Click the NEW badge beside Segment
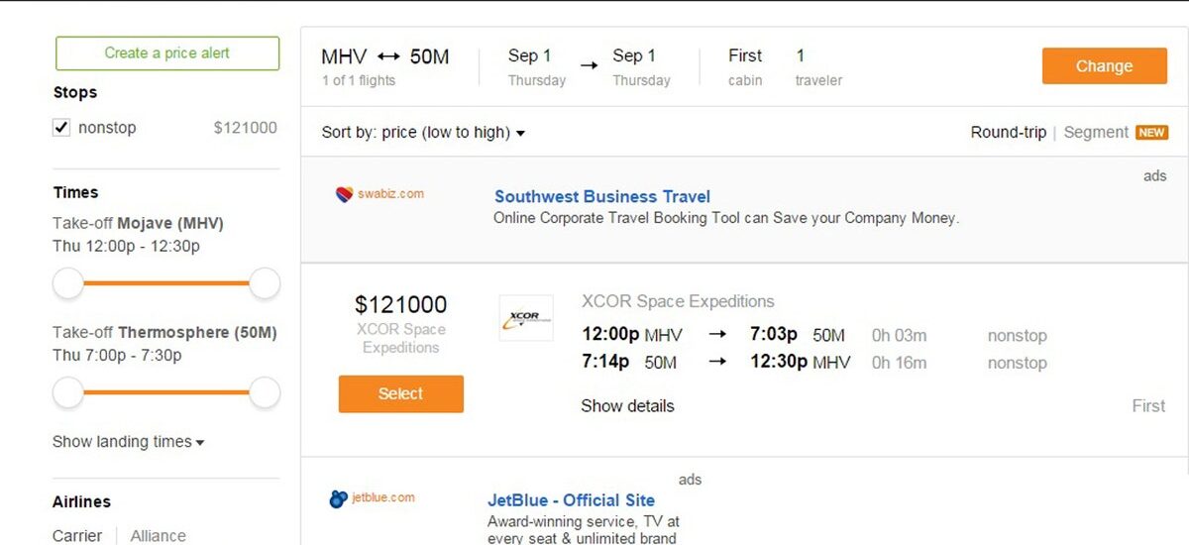Screen dimensions: 1189x545 coord(1151,133)
